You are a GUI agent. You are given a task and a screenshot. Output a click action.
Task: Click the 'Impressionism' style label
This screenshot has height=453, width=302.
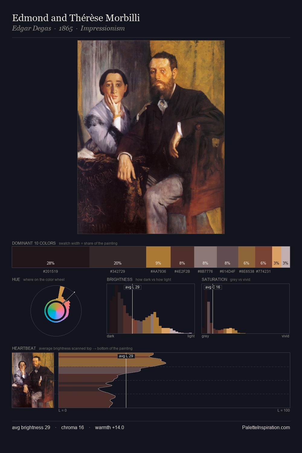tap(103, 28)
